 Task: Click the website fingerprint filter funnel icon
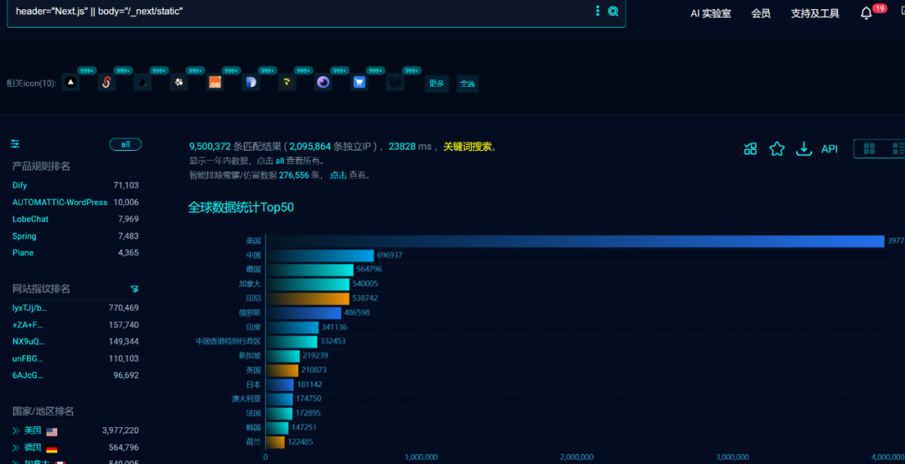tap(134, 289)
